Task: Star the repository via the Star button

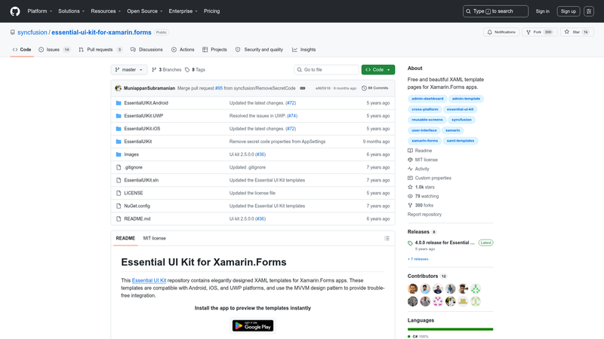Action: (577, 32)
